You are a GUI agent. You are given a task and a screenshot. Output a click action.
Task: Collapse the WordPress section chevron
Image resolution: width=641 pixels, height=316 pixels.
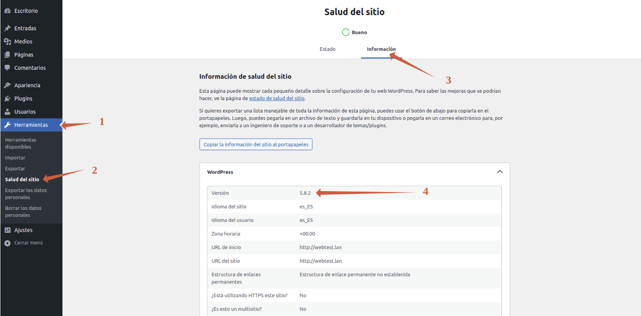pos(500,172)
